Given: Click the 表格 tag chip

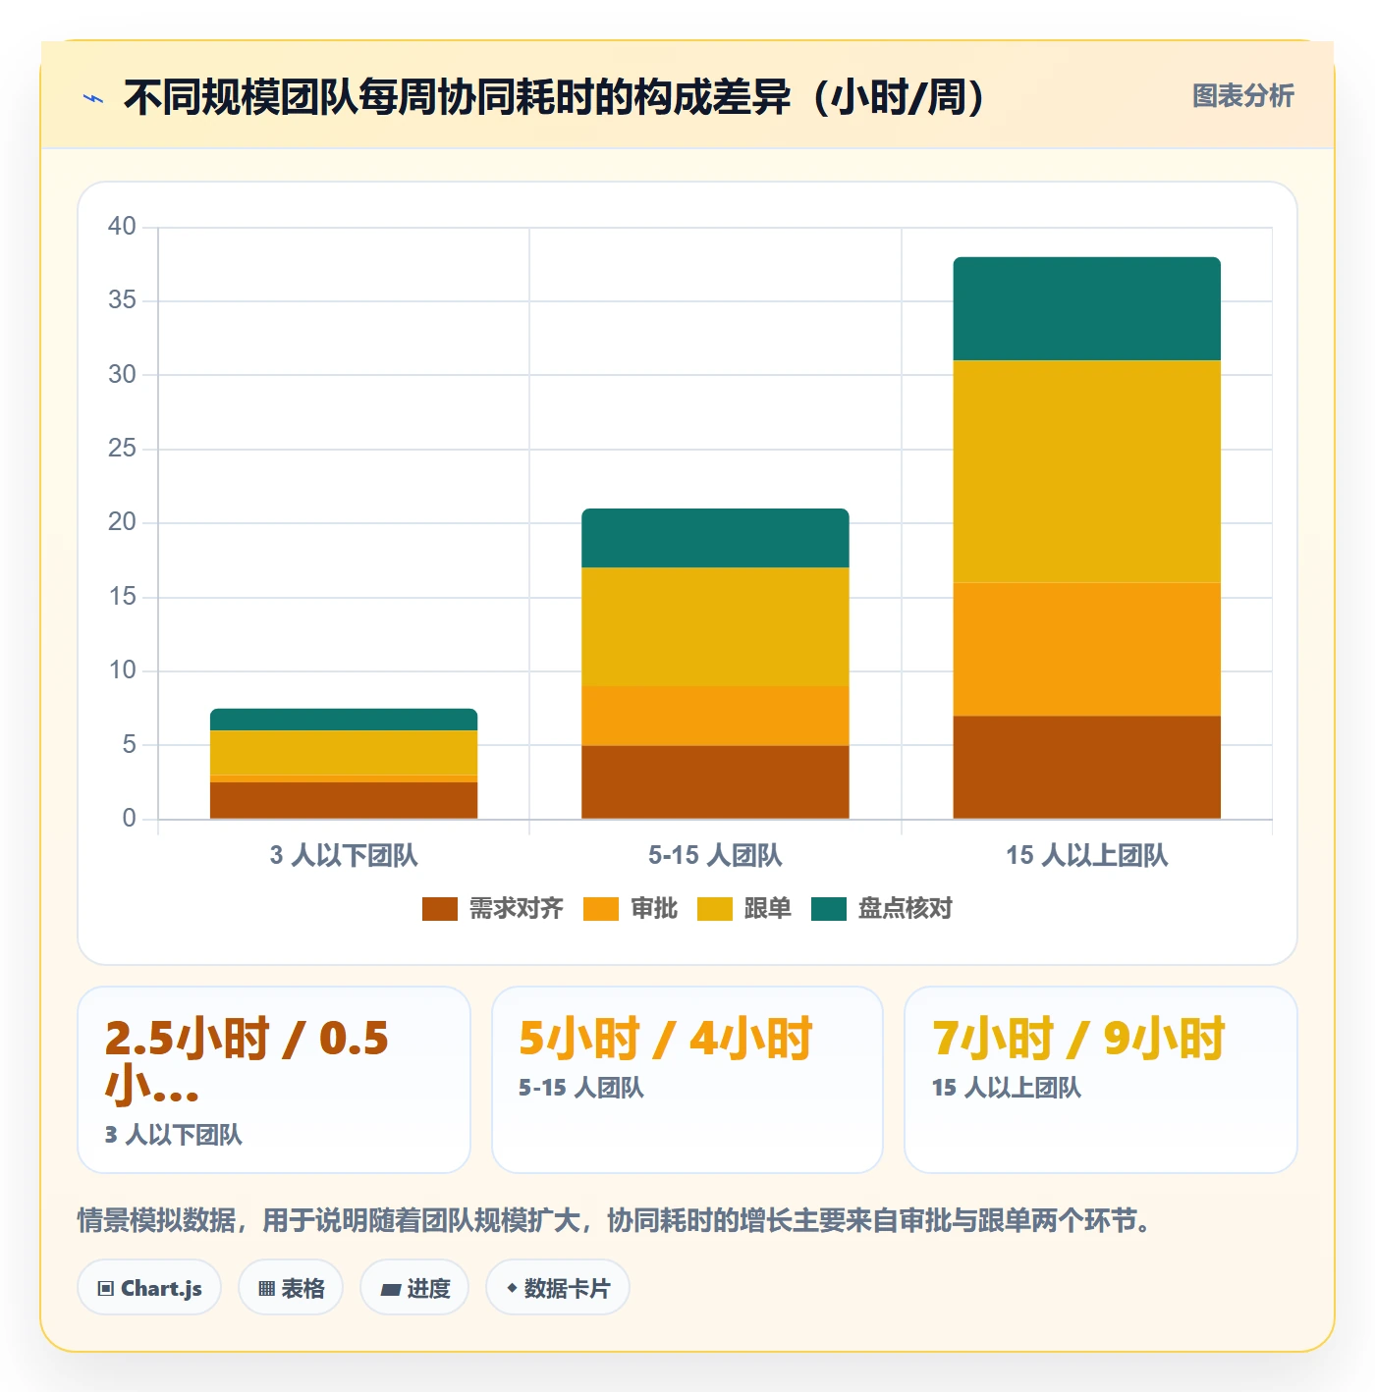Looking at the screenshot, I should (291, 1288).
